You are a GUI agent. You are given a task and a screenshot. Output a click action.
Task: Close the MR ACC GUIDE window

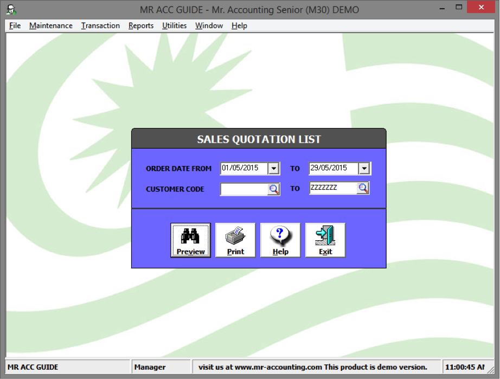tap(481, 7)
